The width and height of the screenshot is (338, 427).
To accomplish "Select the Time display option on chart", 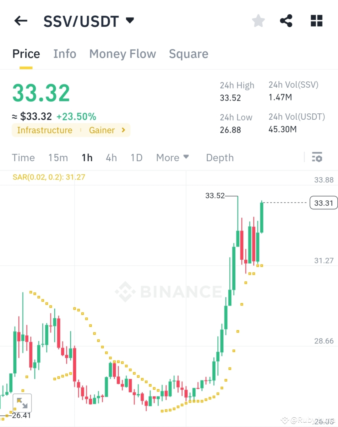I will [23, 158].
